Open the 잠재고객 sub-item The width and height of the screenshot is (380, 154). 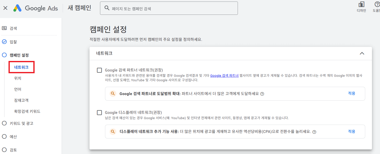click(x=21, y=100)
